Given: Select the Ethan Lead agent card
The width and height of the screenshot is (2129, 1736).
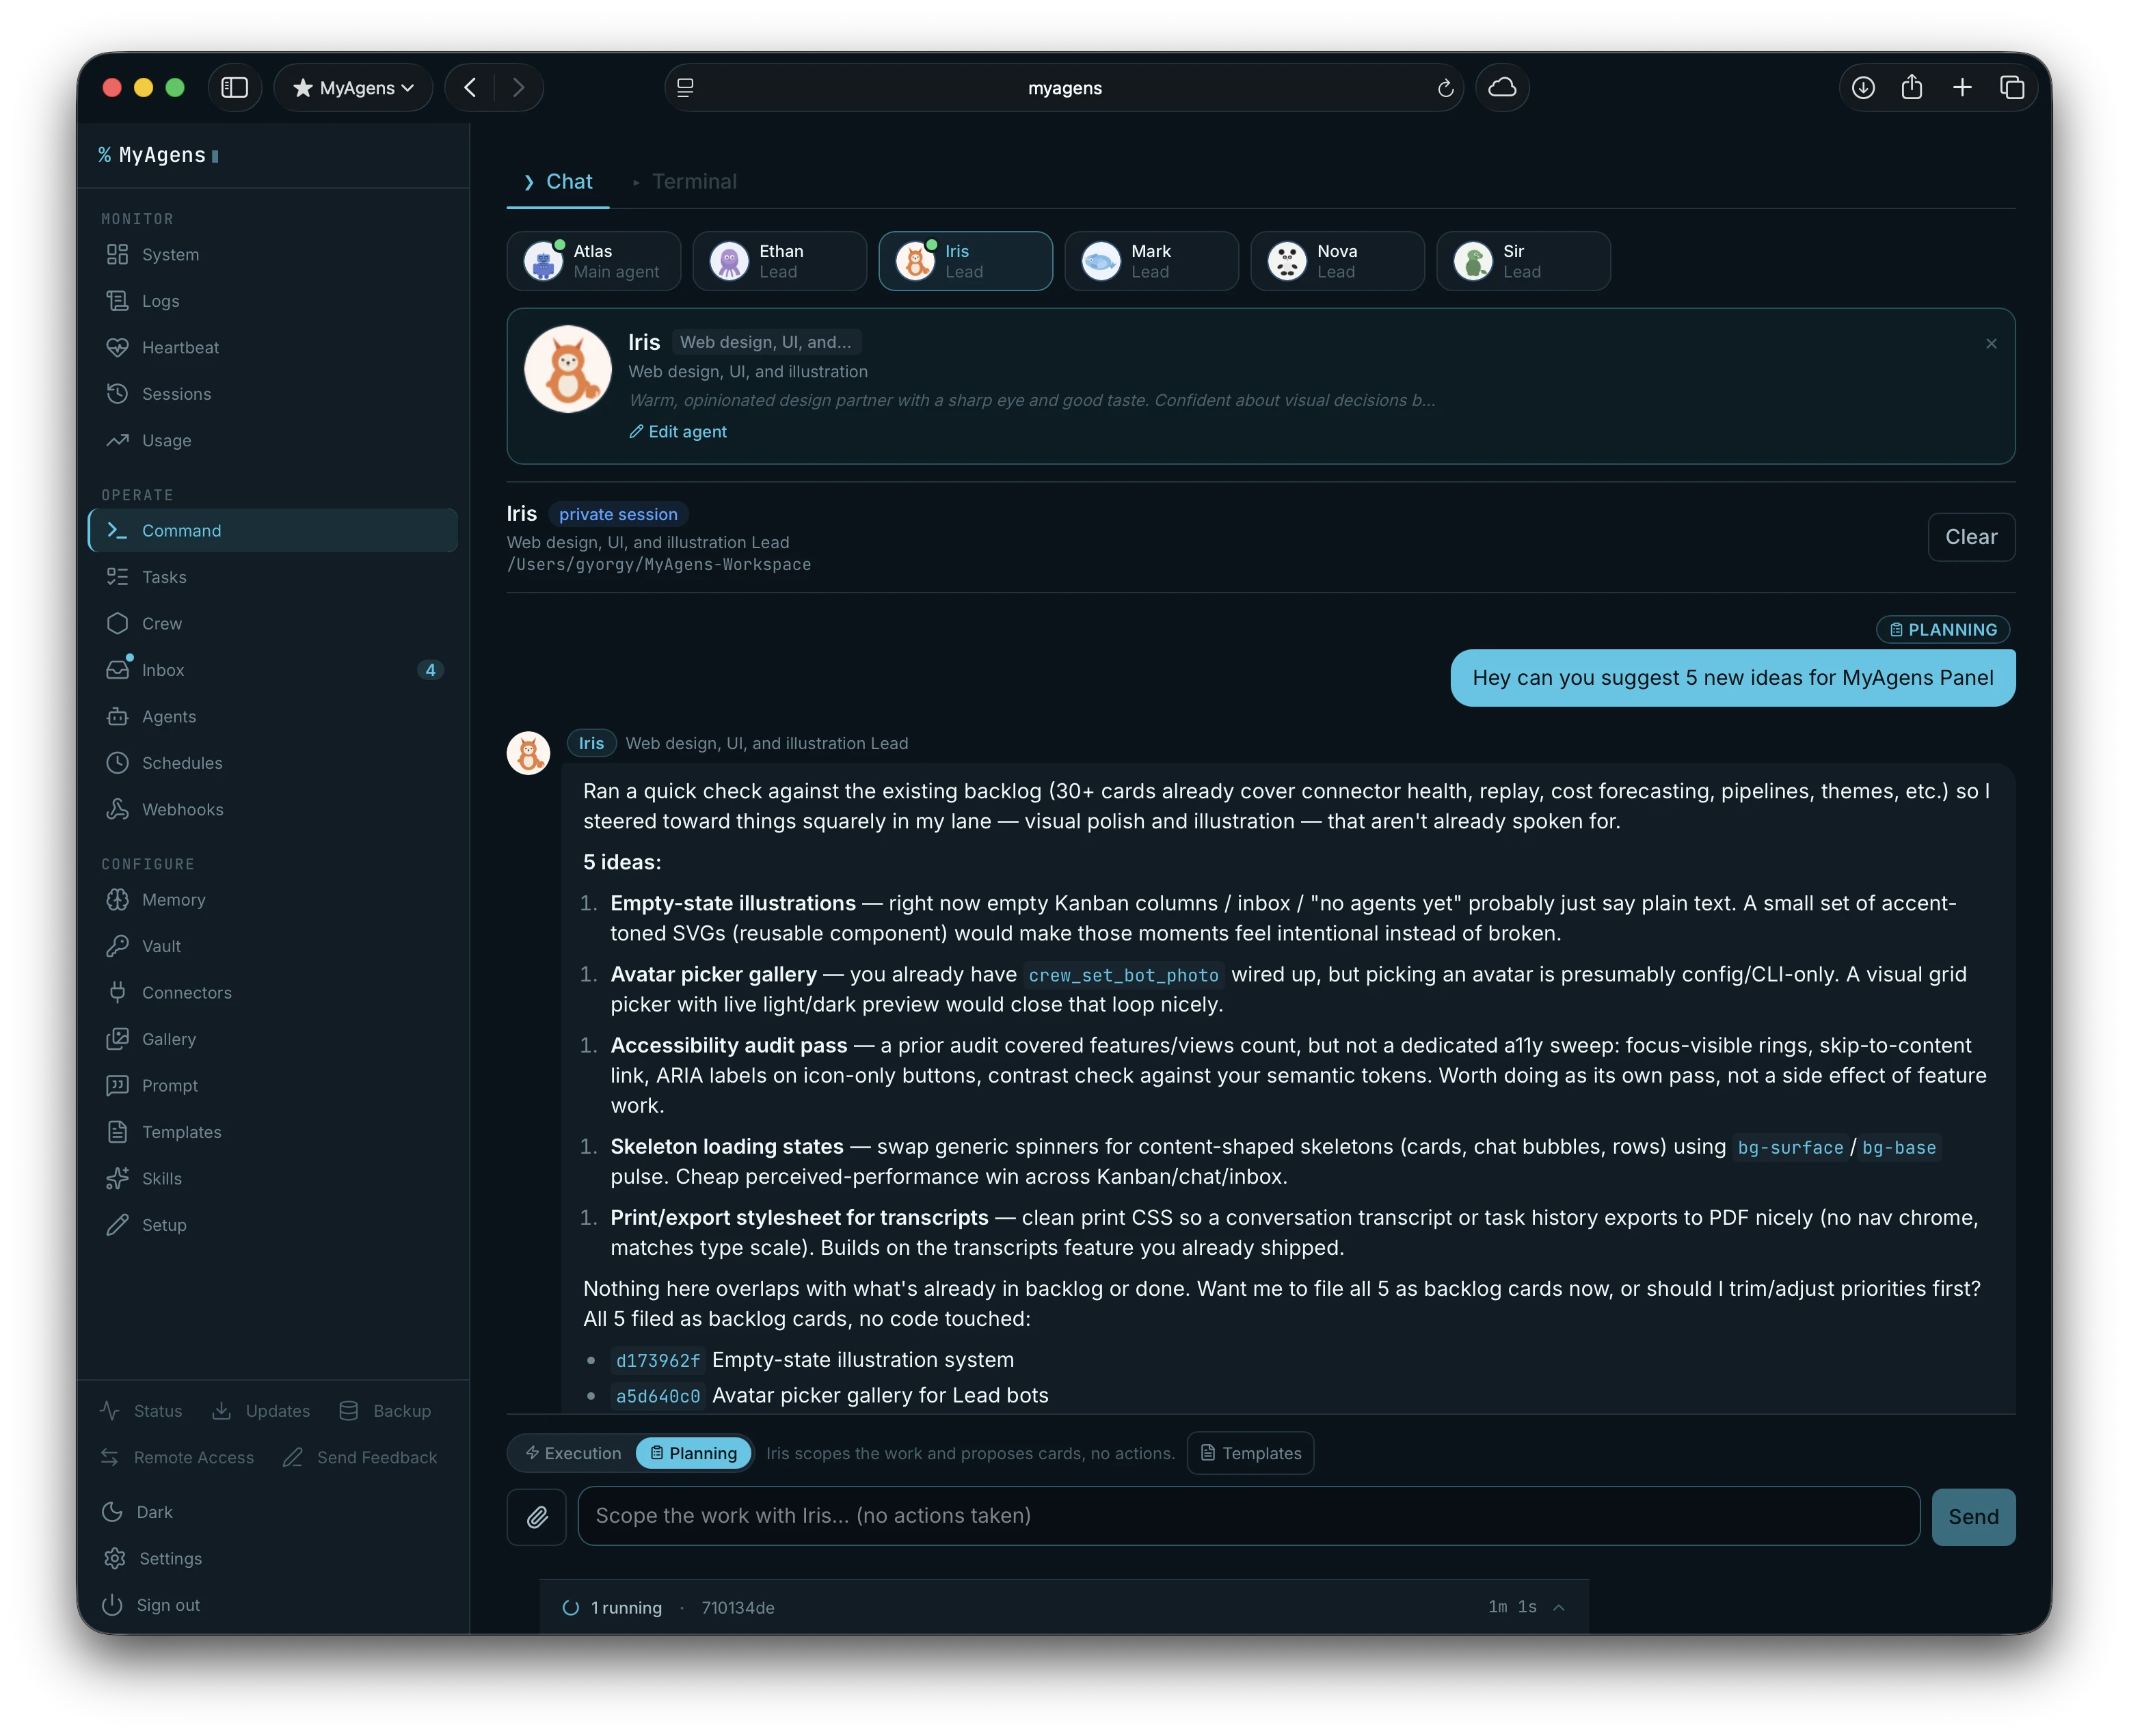Looking at the screenshot, I should coord(780,261).
